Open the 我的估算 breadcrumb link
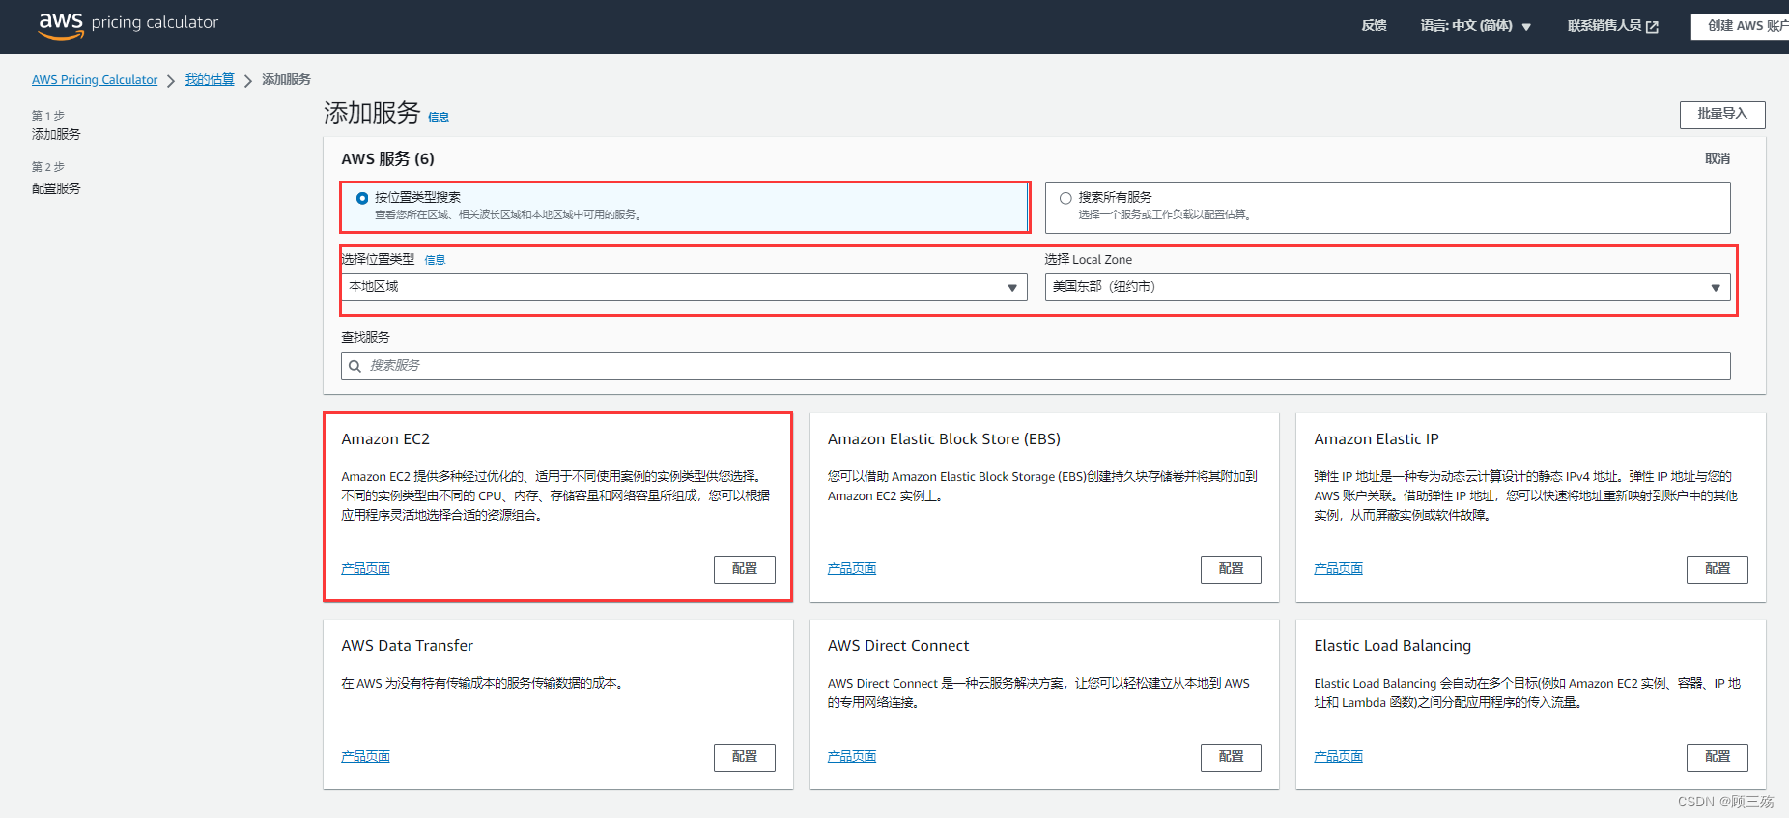Image resolution: width=1789 pixels, height=818 pixels. [x=210, y=80]
